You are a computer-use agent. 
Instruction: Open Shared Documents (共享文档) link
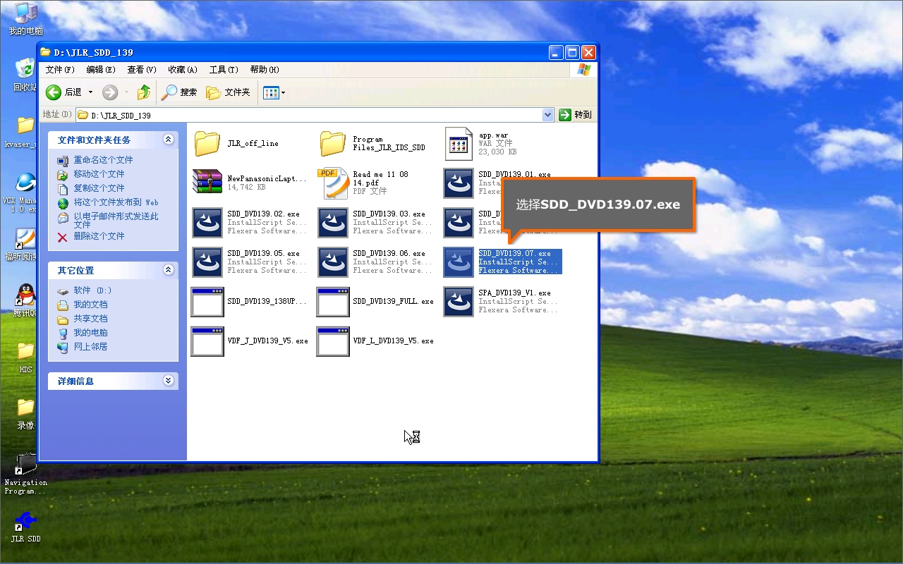tap(90, 319)
